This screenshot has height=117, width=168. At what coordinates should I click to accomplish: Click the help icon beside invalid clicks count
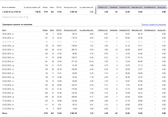coord(27,17)
